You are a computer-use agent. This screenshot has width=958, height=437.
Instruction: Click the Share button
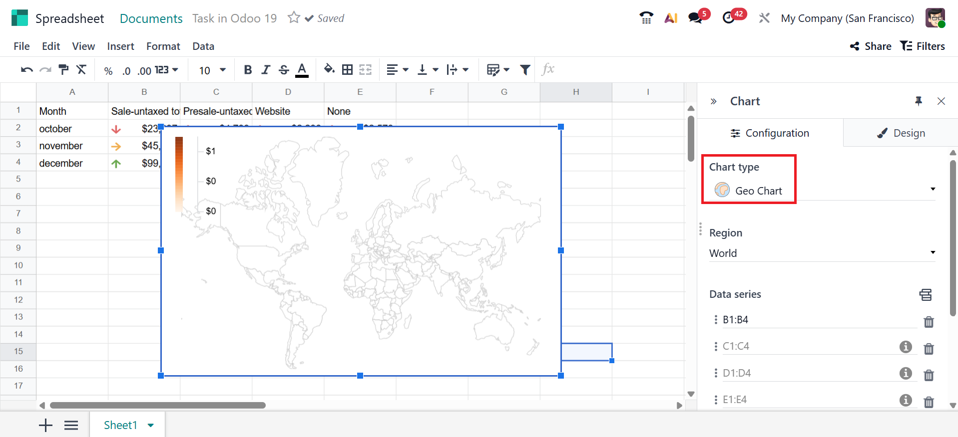tap(871, 46)
